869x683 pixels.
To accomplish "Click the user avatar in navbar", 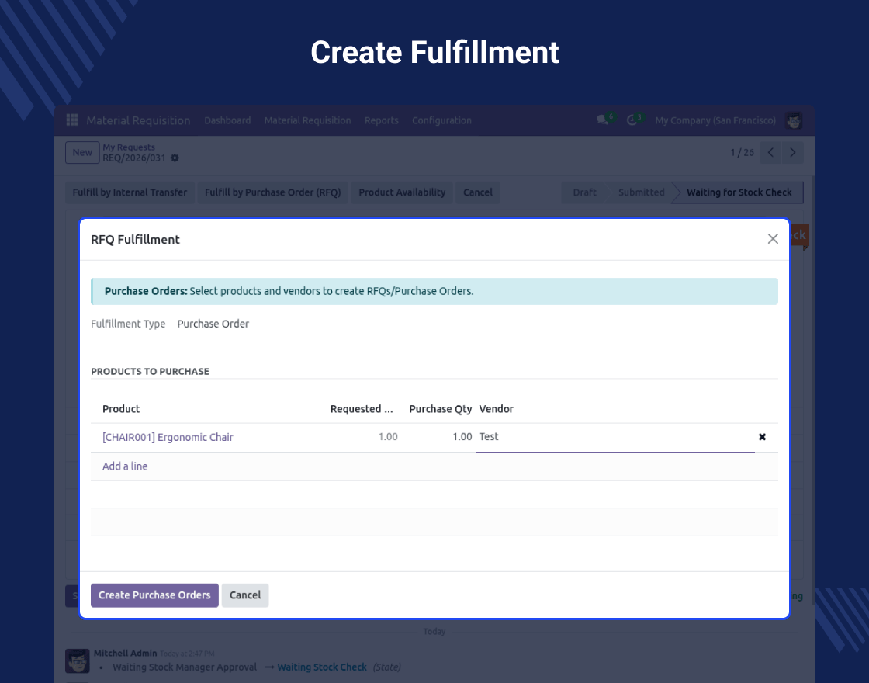I will (x=794, y=120).
